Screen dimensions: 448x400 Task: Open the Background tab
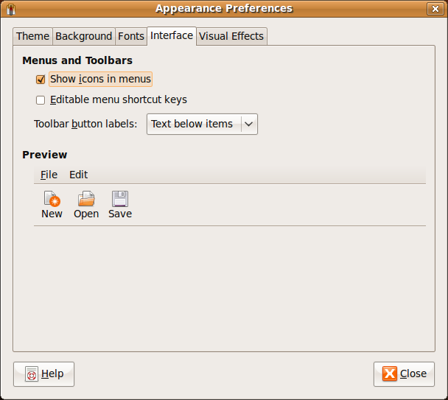(x=84, y=36)
